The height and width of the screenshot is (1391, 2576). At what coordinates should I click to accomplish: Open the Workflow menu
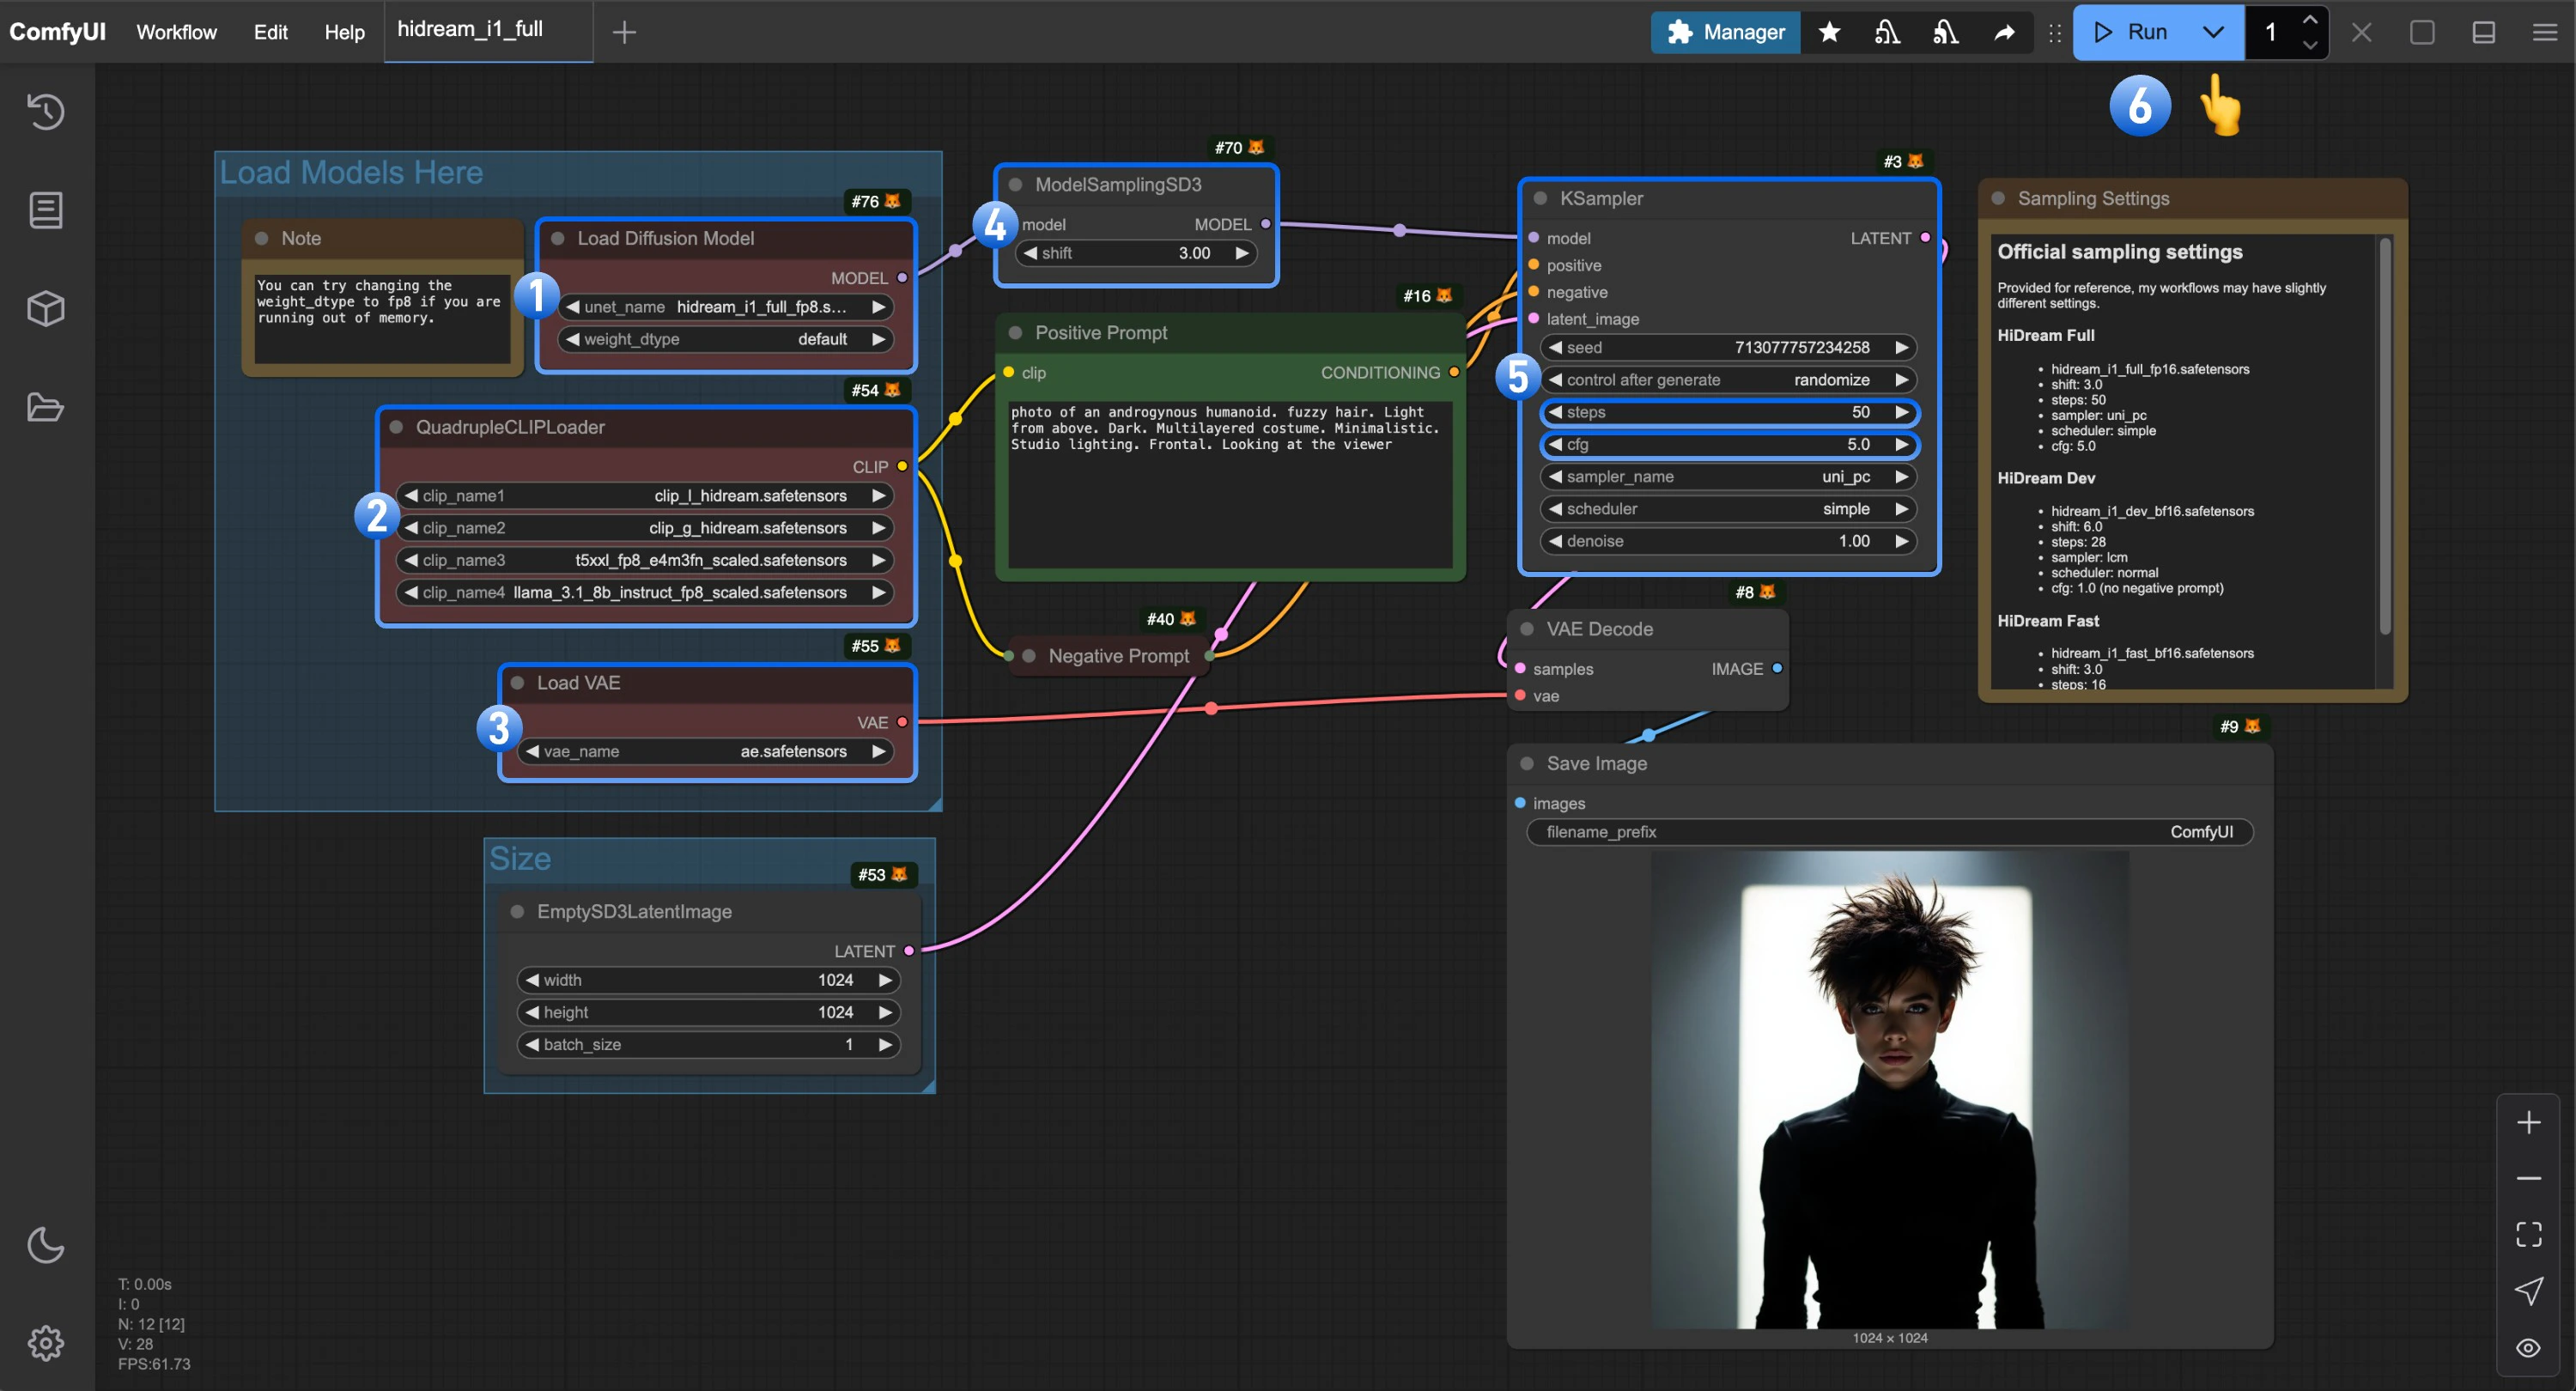coord(176,32)
